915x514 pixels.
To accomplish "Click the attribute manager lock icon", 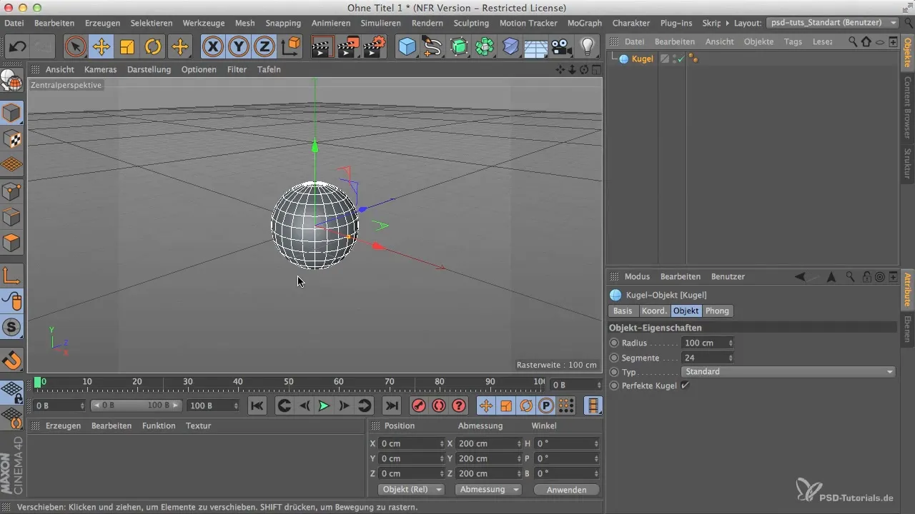I will click(x=866, y=276).
